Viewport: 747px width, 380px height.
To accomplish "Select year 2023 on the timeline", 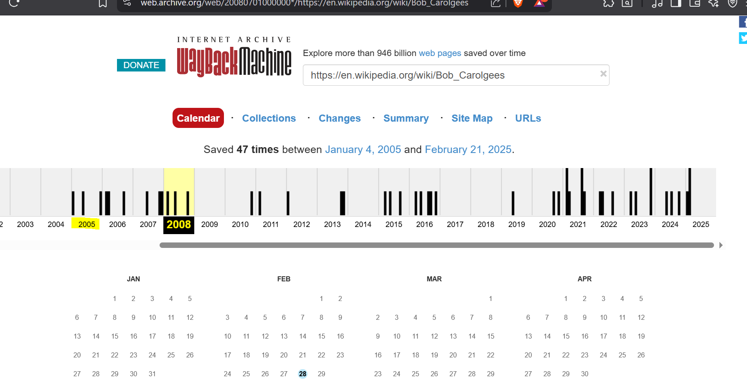I will (639, 224).
